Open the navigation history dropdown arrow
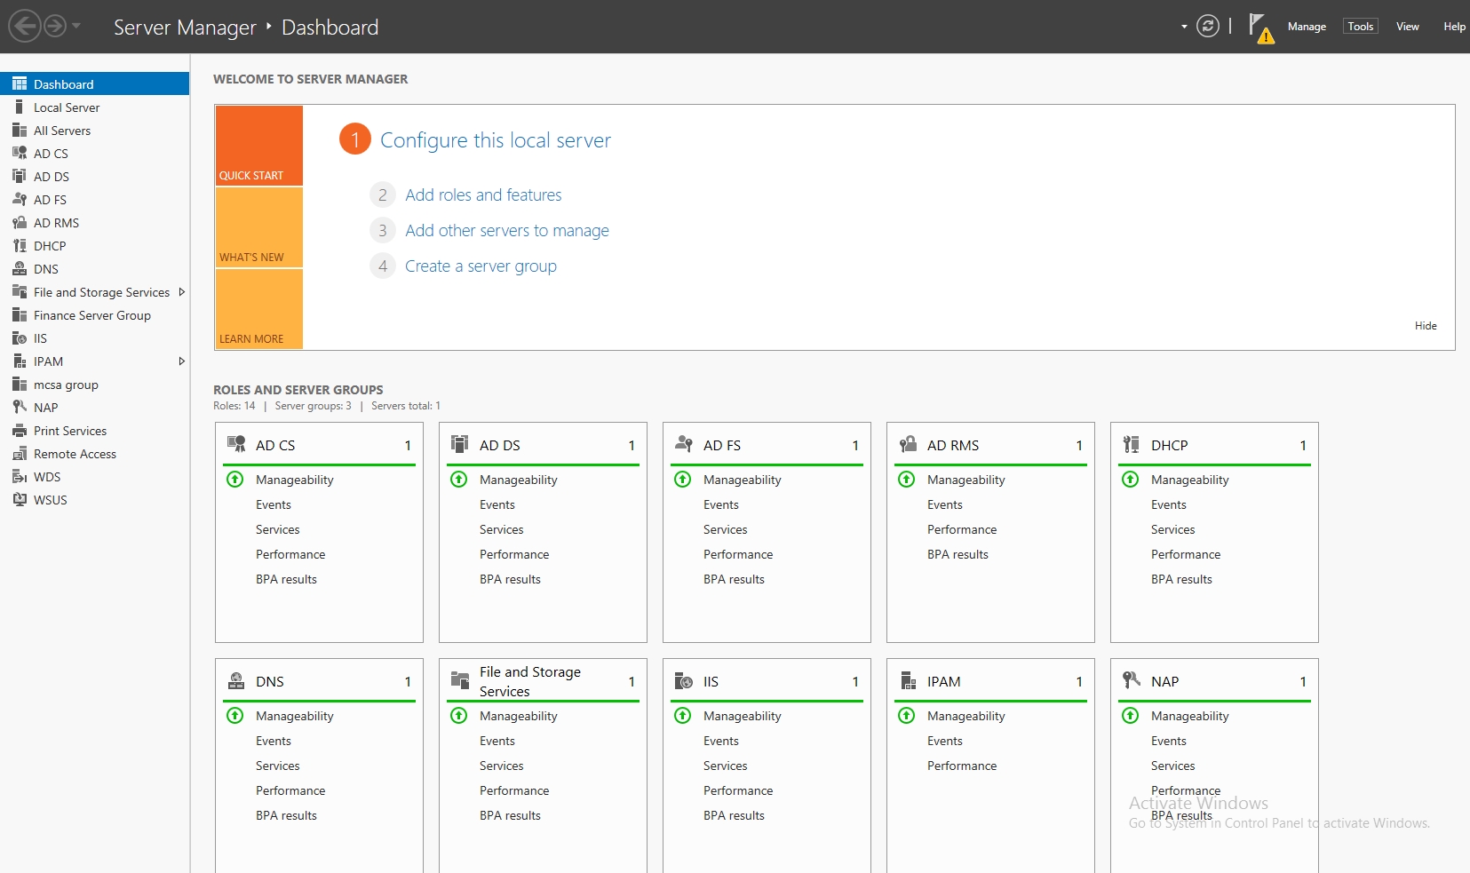The width and height of the screenshot is (1470, 873). pyautogui.click(x=76, y=26)
